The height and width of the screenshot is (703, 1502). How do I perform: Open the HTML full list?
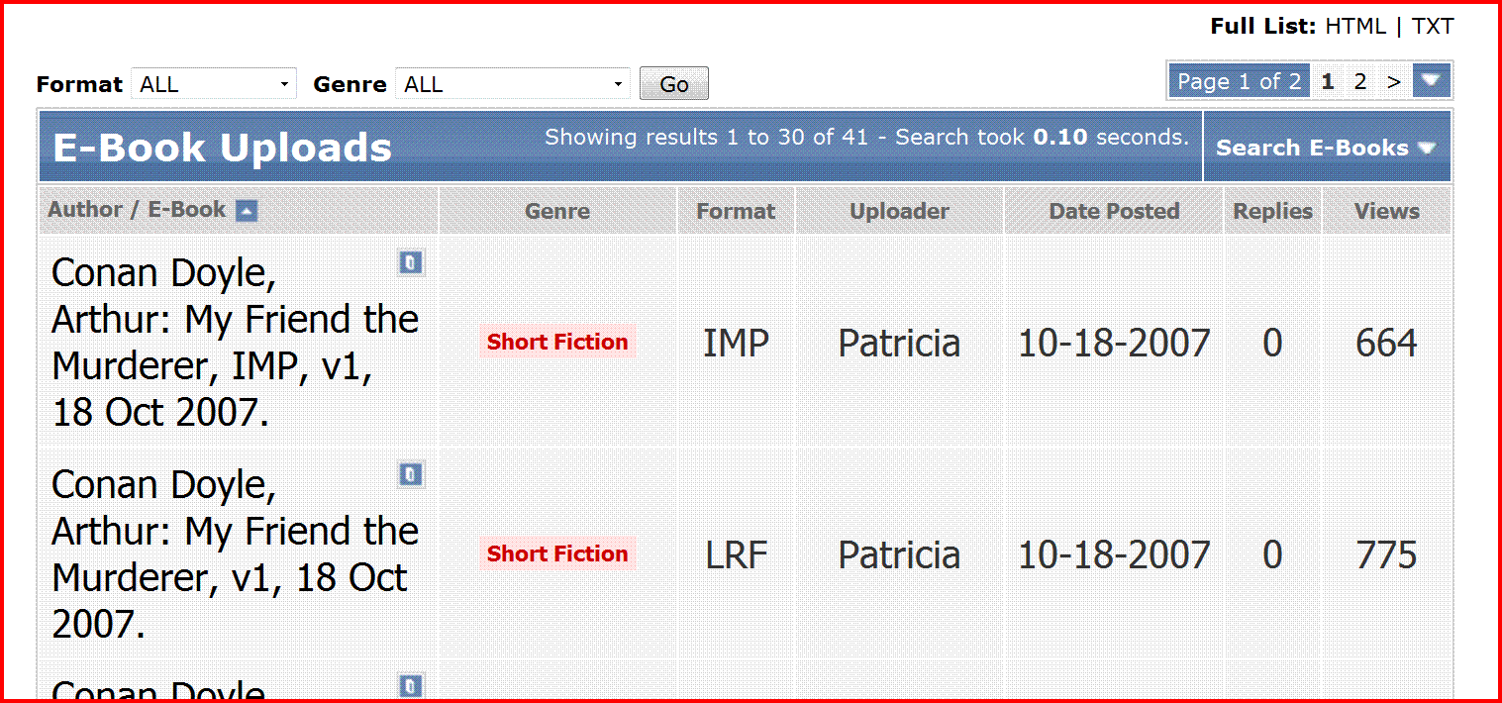point(1355,27)
